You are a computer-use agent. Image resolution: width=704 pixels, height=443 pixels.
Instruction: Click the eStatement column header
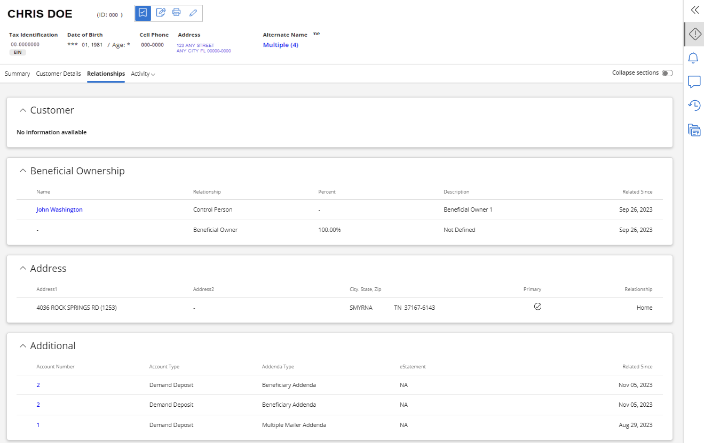413,367
